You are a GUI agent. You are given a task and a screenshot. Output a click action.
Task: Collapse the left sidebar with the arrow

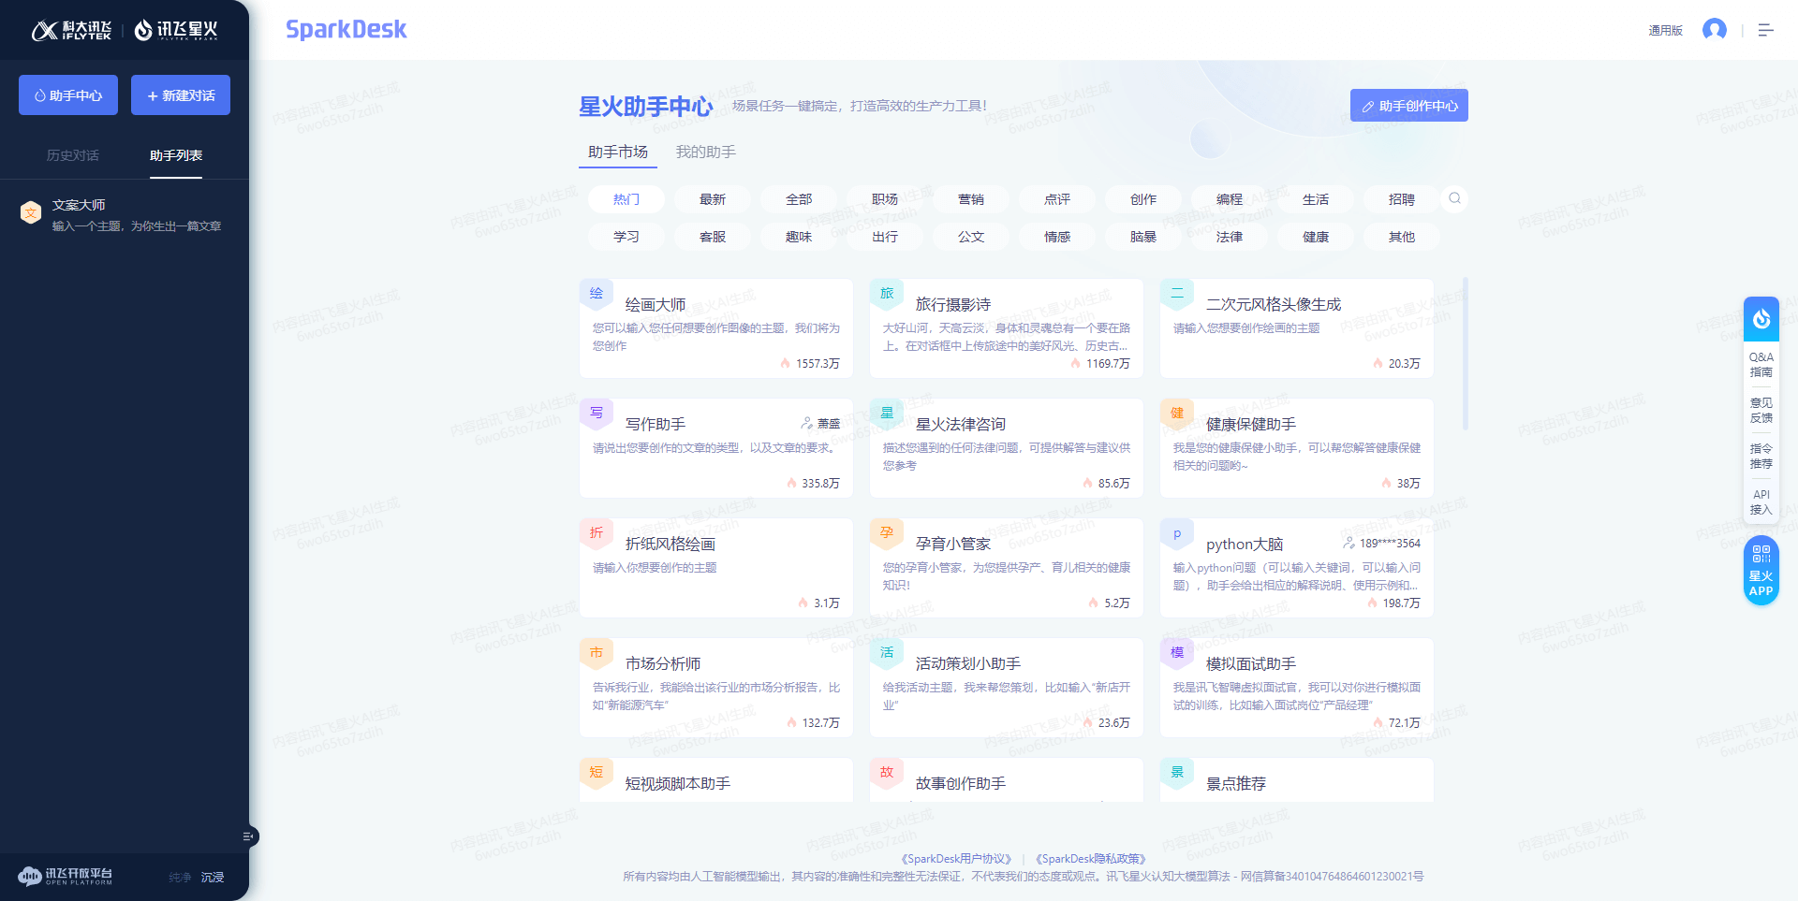click(247, 836)
